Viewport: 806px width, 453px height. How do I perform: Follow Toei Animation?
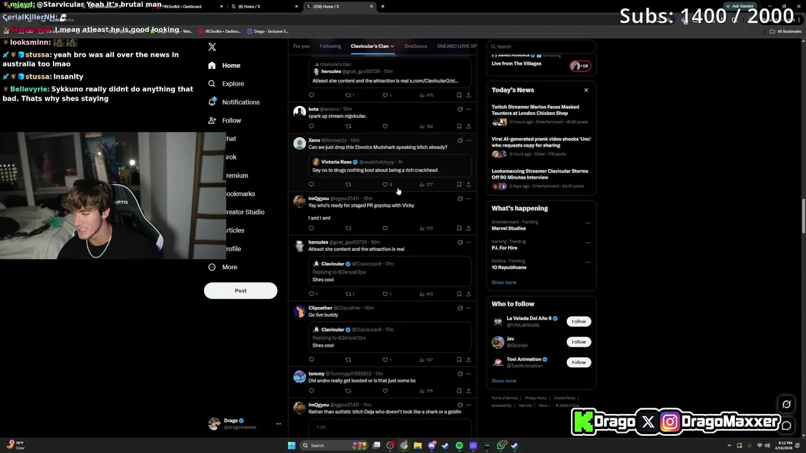[579, 362]
